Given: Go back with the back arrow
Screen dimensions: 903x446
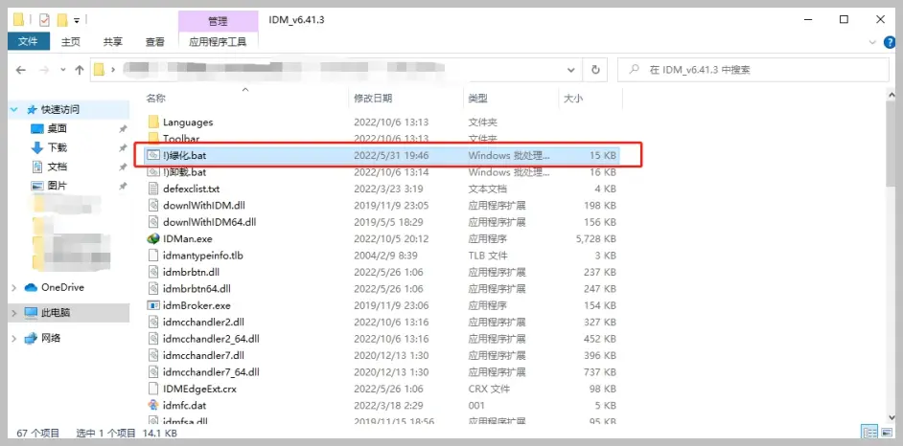Looking at the screenshot, I should coord(21,70).
